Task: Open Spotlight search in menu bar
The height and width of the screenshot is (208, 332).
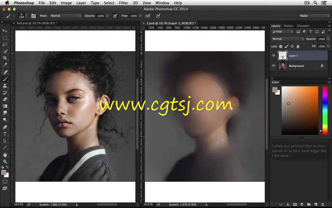Action: pos(315,3)
